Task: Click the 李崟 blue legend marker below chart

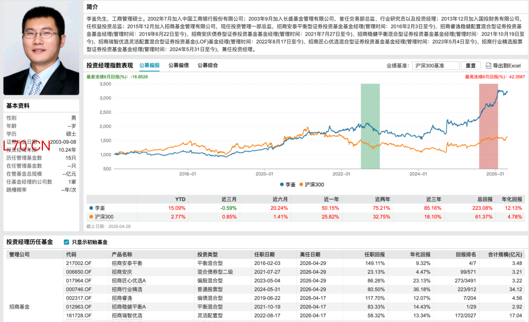Action: tap(282, 184)
